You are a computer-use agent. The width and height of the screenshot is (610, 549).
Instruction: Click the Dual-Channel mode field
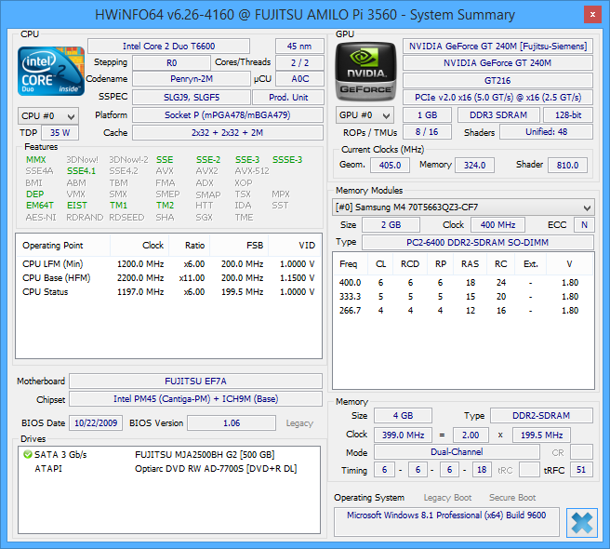click(457, 451)
